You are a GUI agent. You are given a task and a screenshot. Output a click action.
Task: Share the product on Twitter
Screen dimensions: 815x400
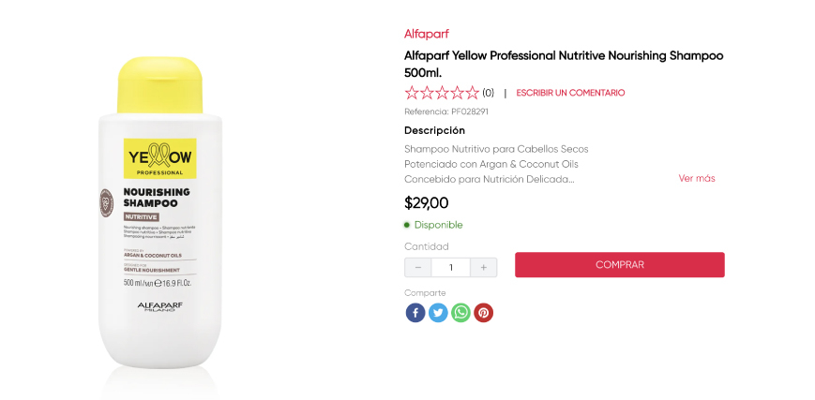pyautogui.click(x=438, y=313)
